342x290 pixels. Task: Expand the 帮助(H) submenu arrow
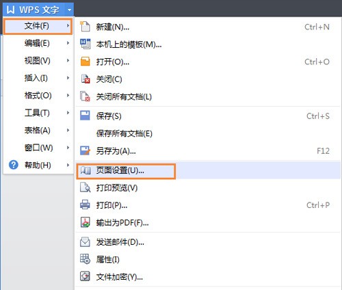[68, 165]
